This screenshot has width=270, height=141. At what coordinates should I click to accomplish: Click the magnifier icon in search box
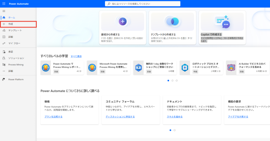click(109, 4)
